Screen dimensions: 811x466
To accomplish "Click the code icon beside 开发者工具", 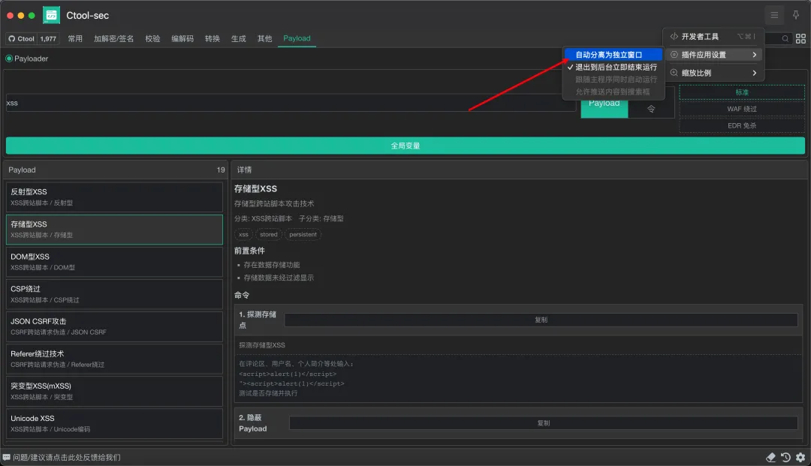I will pos(674,37).
